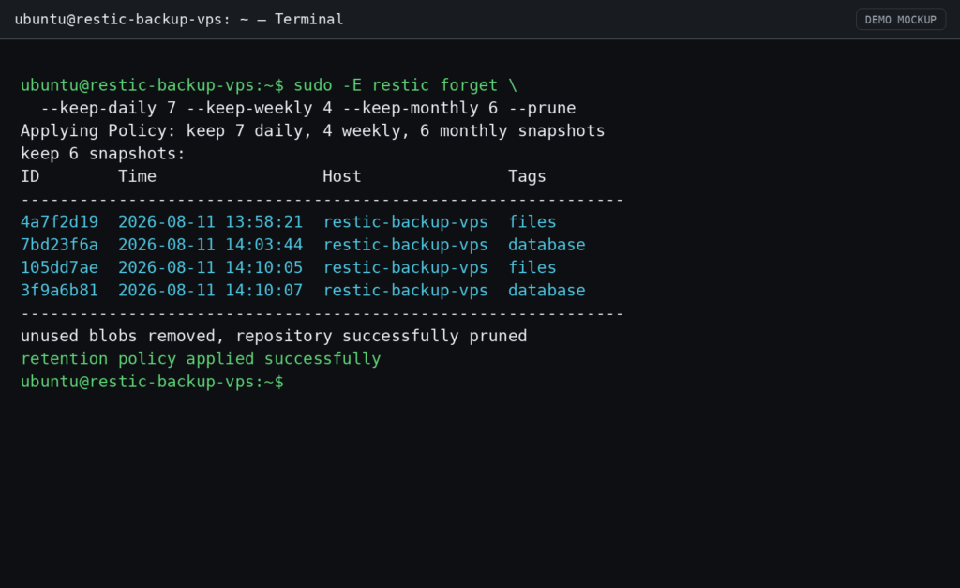The height and width of the screenshot is (588, 960).
Task: Click the empty prompt at the bottom
Action: (153, 382)
